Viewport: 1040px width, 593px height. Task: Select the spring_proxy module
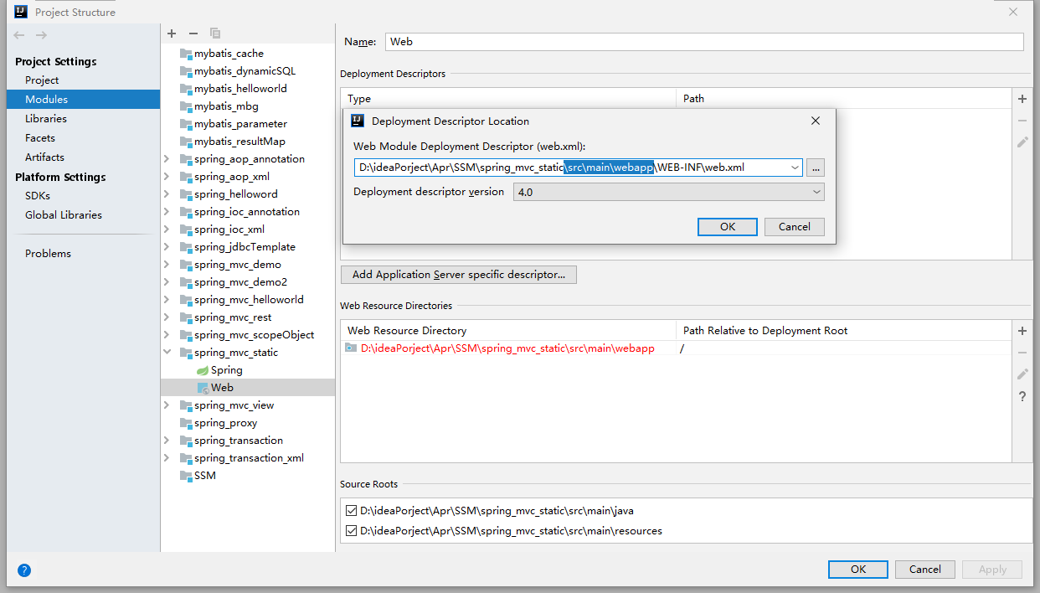tap(225, 423)
